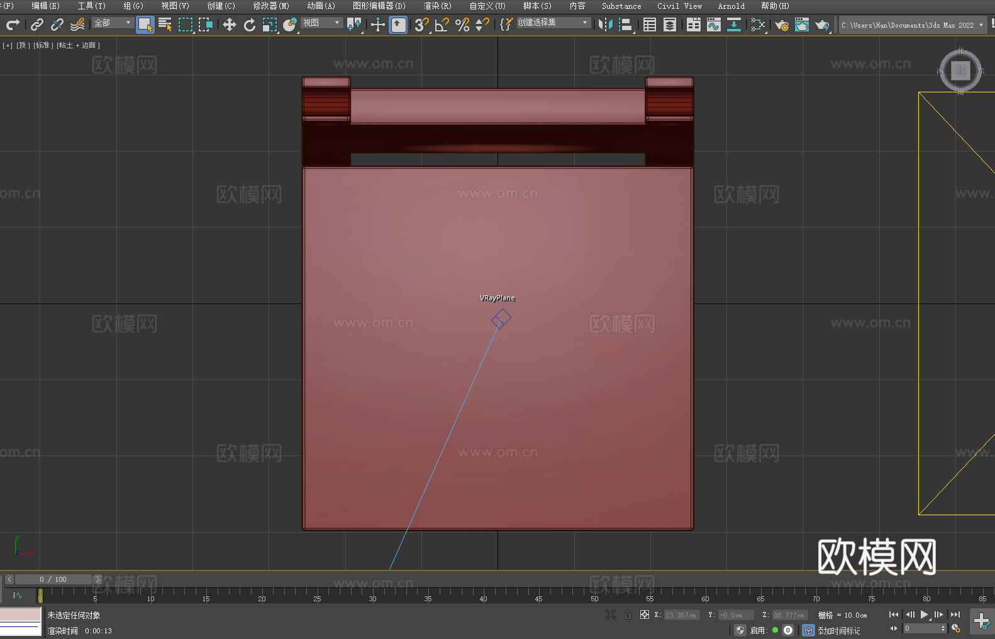Click the Redo arrow icon
The height and width of the screenshot is (639, 995).
pos(13,25)
